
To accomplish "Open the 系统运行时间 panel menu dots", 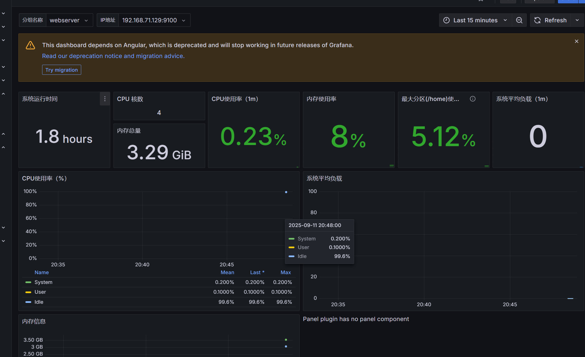I will click(x=105, y=99).
